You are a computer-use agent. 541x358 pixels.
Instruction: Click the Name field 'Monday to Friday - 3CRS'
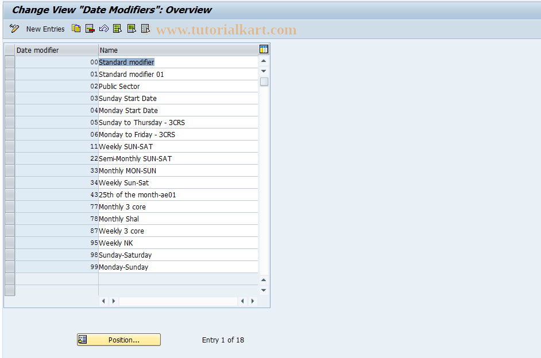coord(178,134)
